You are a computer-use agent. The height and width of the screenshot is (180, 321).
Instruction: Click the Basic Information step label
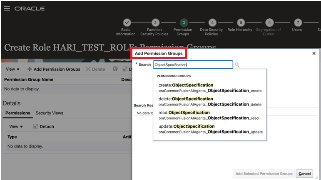126,32
